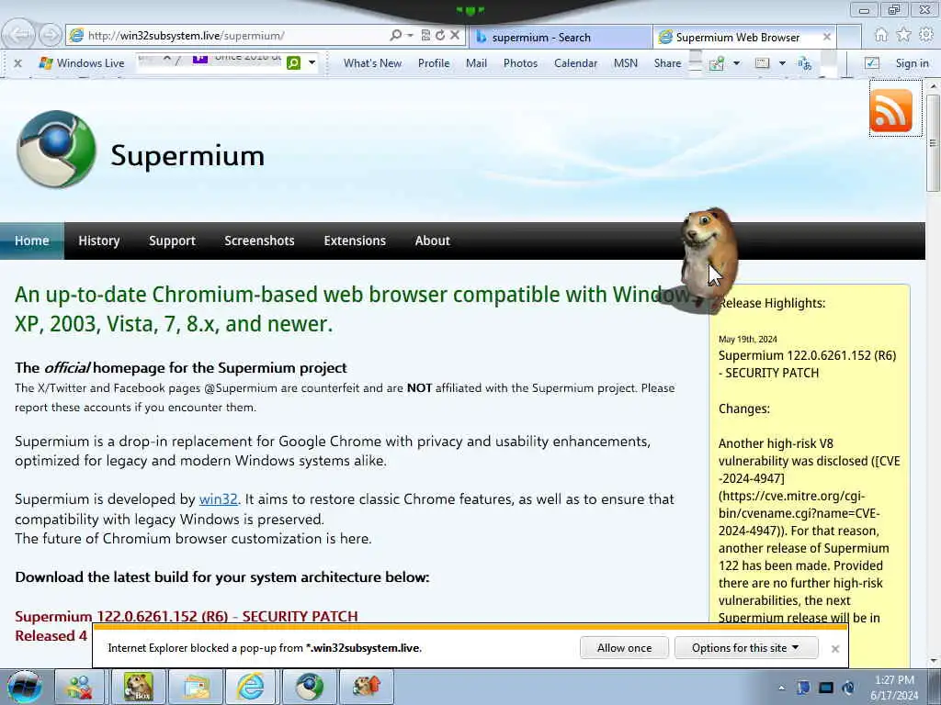Click the vertical page scrollbar thumb
Screen dimensions: 941x705
tap(933, 142)
